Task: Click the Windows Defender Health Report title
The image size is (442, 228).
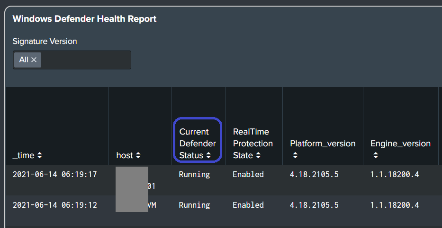Action: click(x=85, y=19)
